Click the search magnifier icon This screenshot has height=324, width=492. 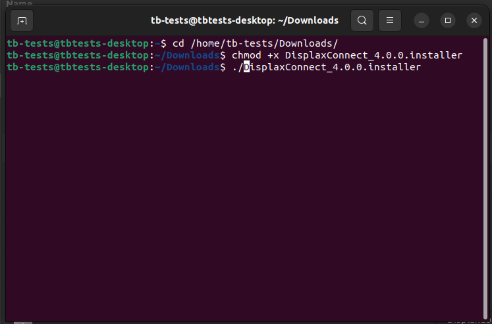362,20
